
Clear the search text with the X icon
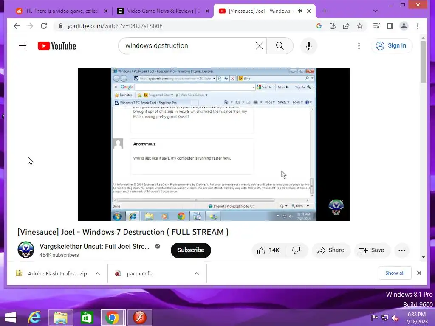260,46
